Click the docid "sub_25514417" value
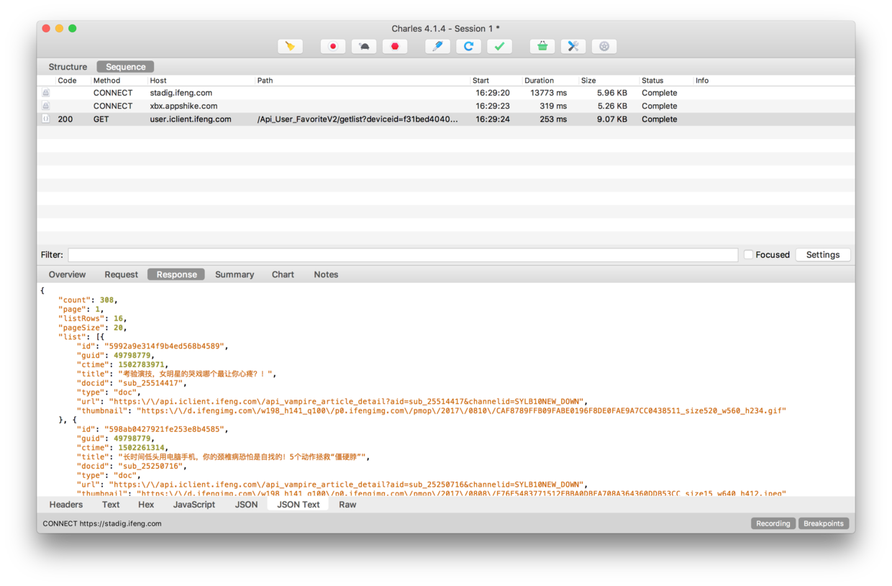 150,383
